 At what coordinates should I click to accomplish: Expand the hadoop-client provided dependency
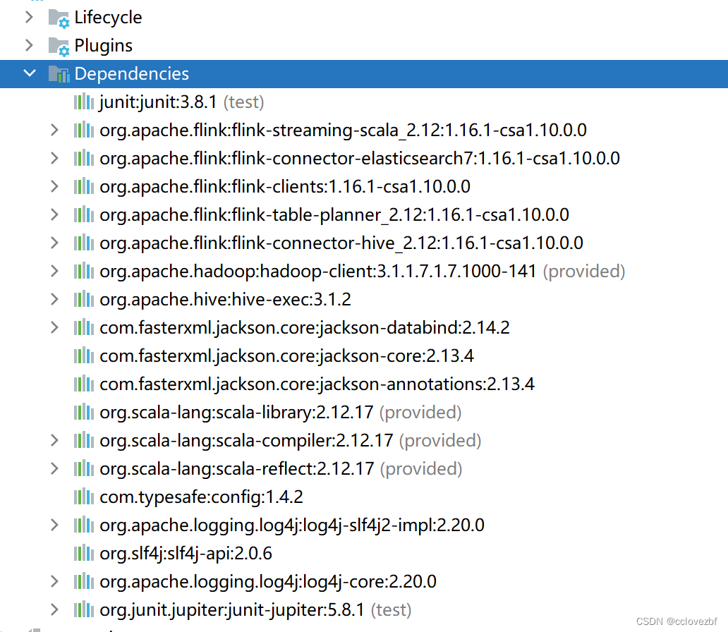coord(54,271)
